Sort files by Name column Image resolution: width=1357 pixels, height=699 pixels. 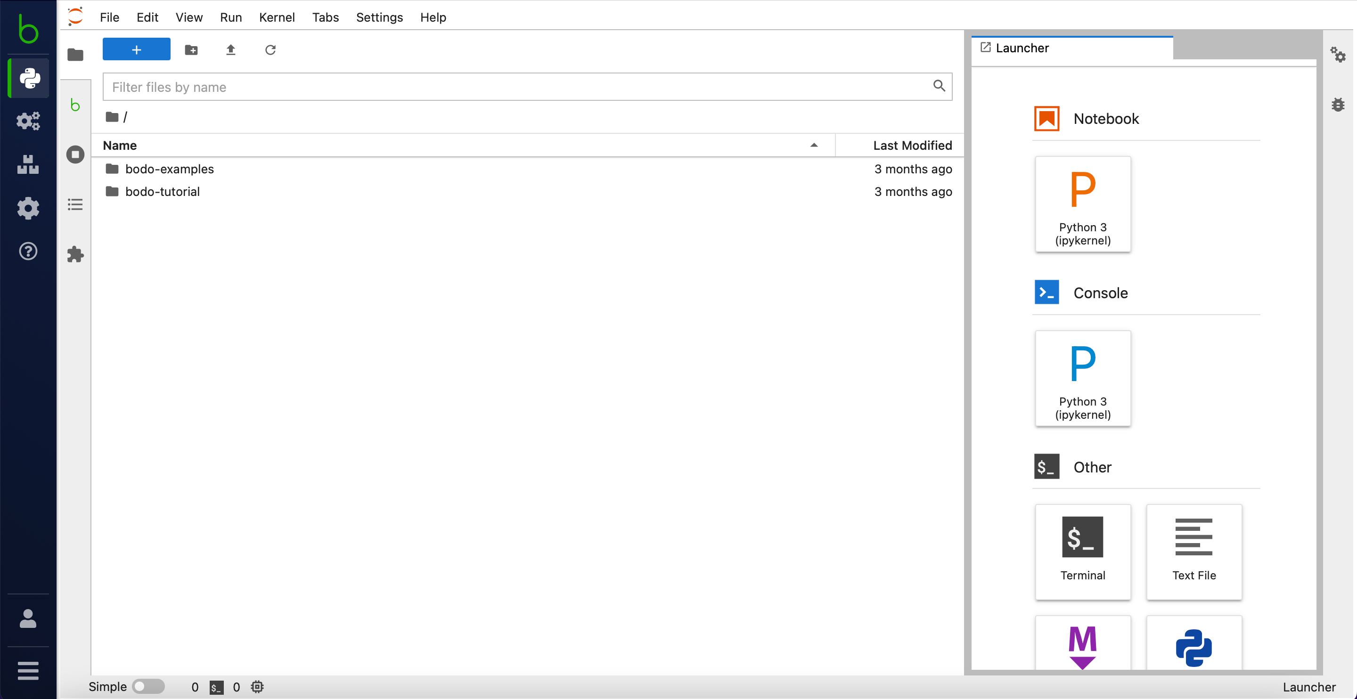pos(120,146)
